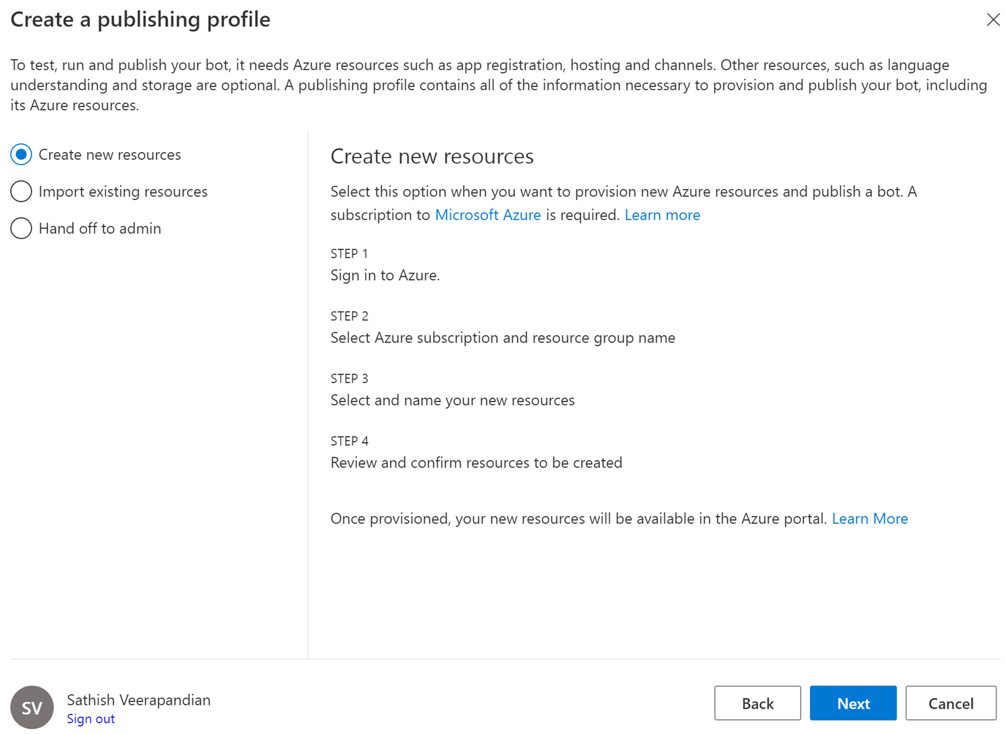Click the STEP 1 Sign in to Azure text
Viewport: 1005px width, 734px height.
tap(384, 275)
